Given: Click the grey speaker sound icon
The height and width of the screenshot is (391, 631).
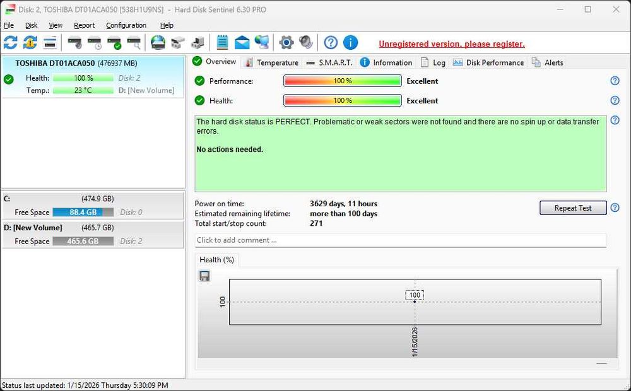Looking at the screenshot, I should [306, 42].
